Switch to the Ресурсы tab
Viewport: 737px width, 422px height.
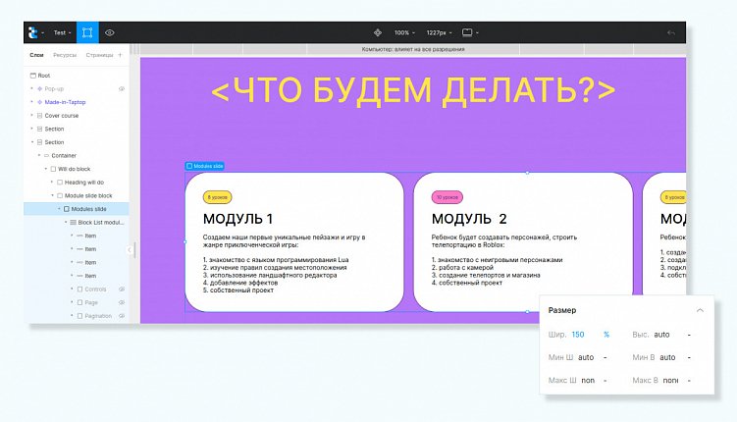point(65,55)
